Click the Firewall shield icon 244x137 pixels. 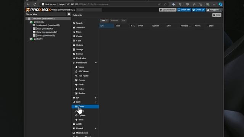pyautogui.click(x=74, y=129)
